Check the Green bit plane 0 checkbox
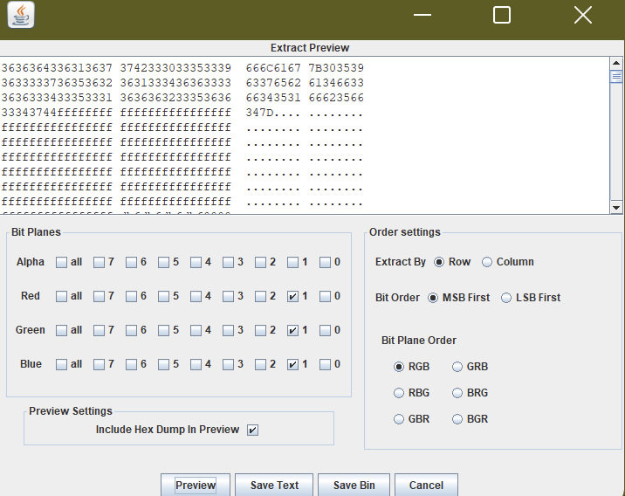This screenshot has height=496, width=625. click(326, 330)
